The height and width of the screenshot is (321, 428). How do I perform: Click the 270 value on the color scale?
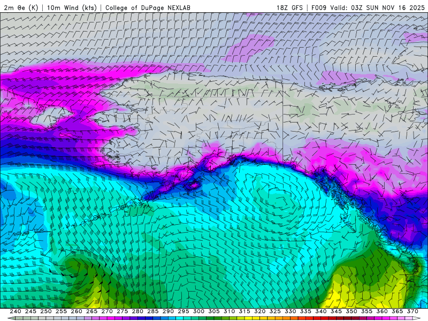click(107, 311)
